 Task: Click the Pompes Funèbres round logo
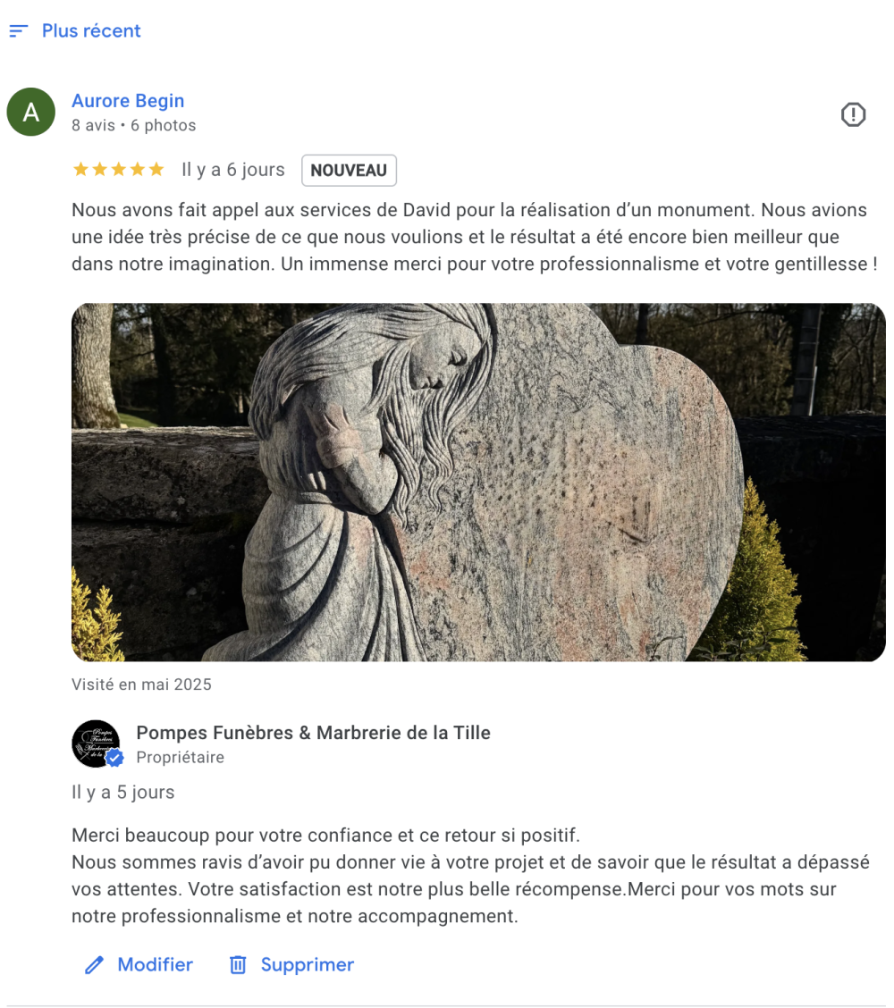[96, 743]
